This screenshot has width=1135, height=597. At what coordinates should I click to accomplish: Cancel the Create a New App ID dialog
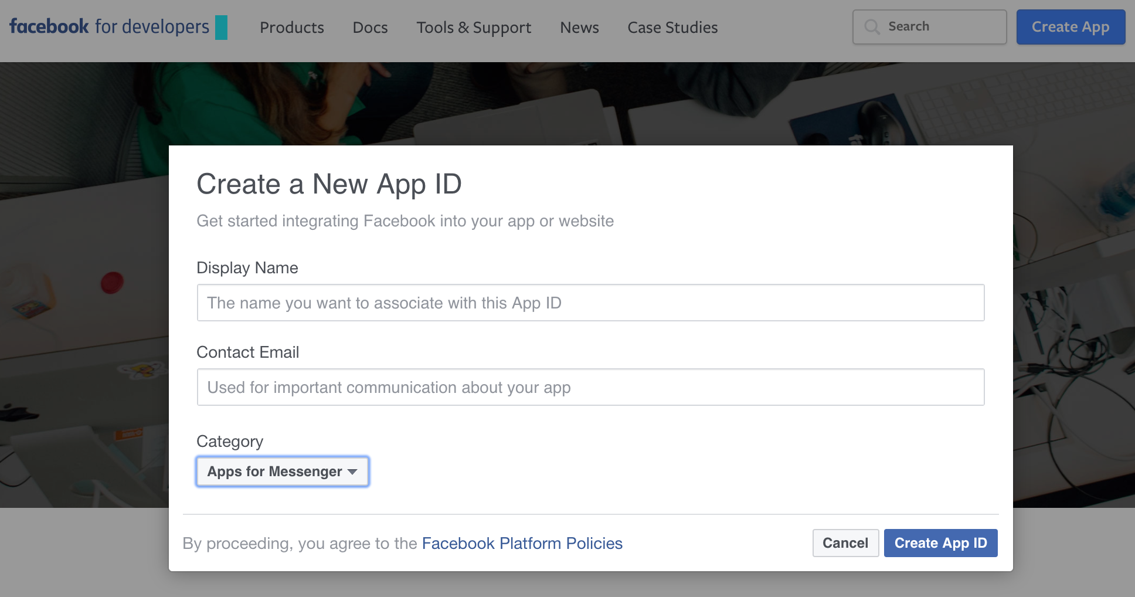(x=845, y=543)
